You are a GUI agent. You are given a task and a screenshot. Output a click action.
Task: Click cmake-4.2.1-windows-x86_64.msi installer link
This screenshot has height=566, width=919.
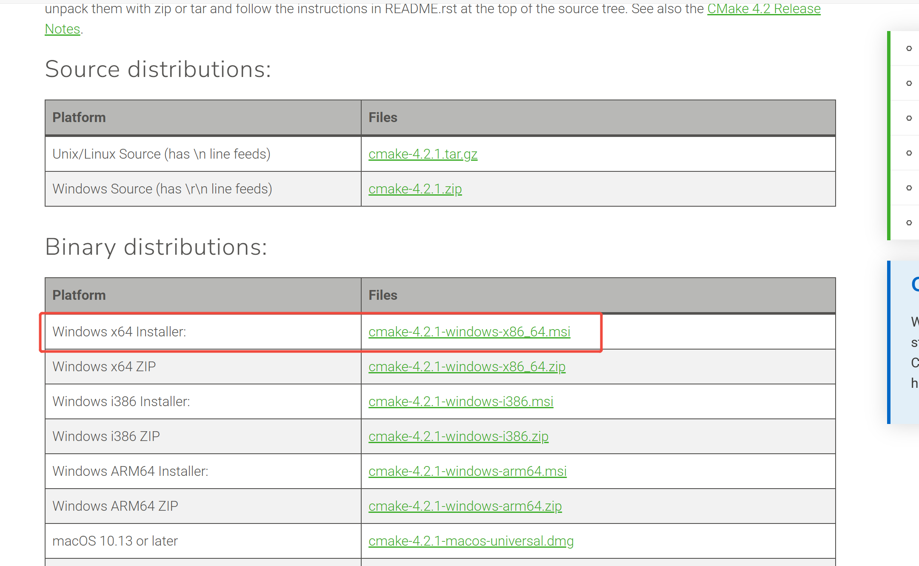469,332
